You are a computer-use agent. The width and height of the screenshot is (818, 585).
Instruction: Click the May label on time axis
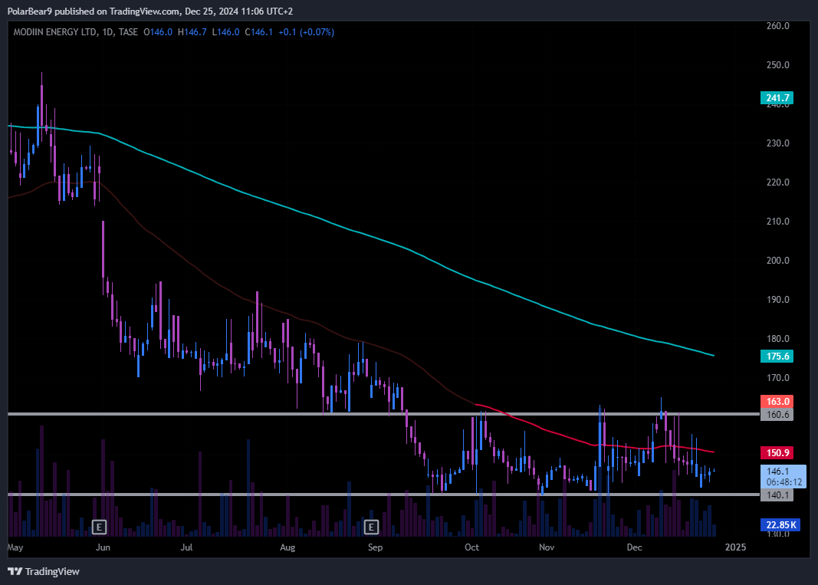[16, 547]
